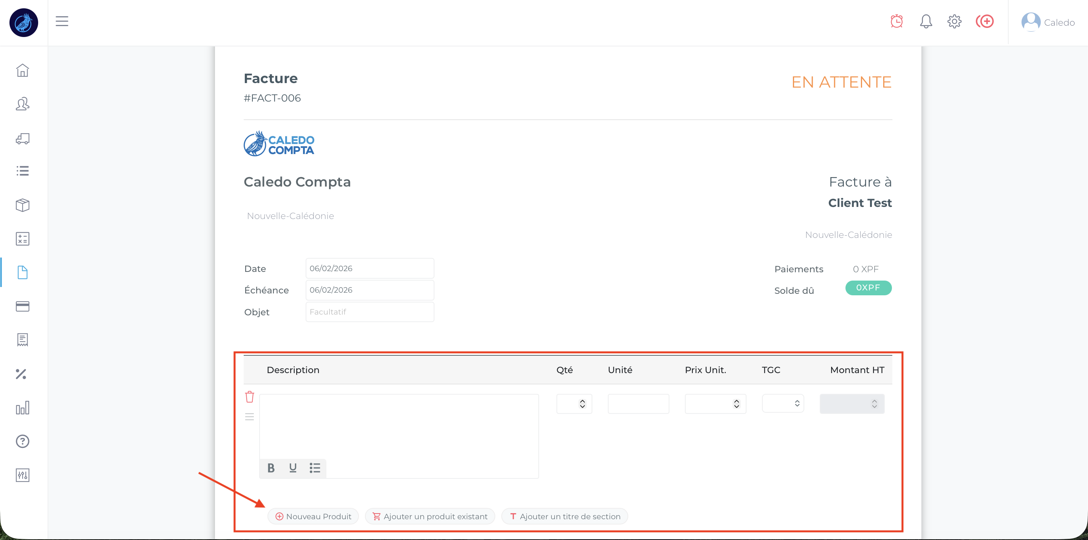Click the Qté quantity stepper arrows

[x=583, y=404]
